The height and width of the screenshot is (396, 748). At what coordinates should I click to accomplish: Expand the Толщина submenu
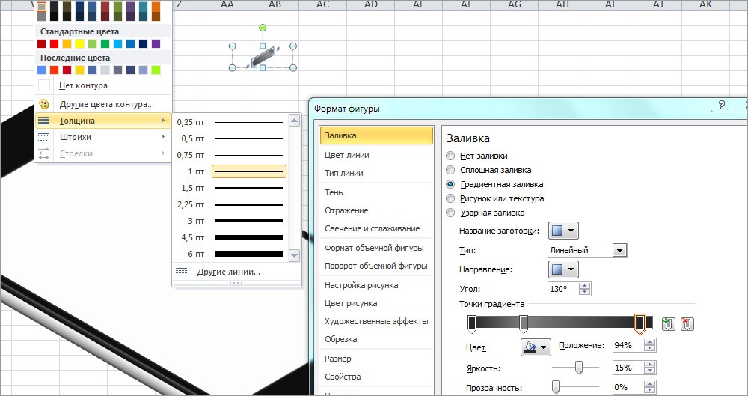click(163, 121)
